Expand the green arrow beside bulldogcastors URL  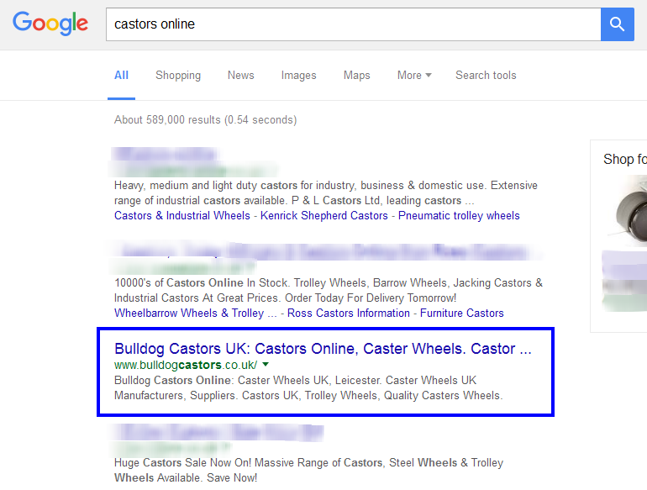point(266,365)
